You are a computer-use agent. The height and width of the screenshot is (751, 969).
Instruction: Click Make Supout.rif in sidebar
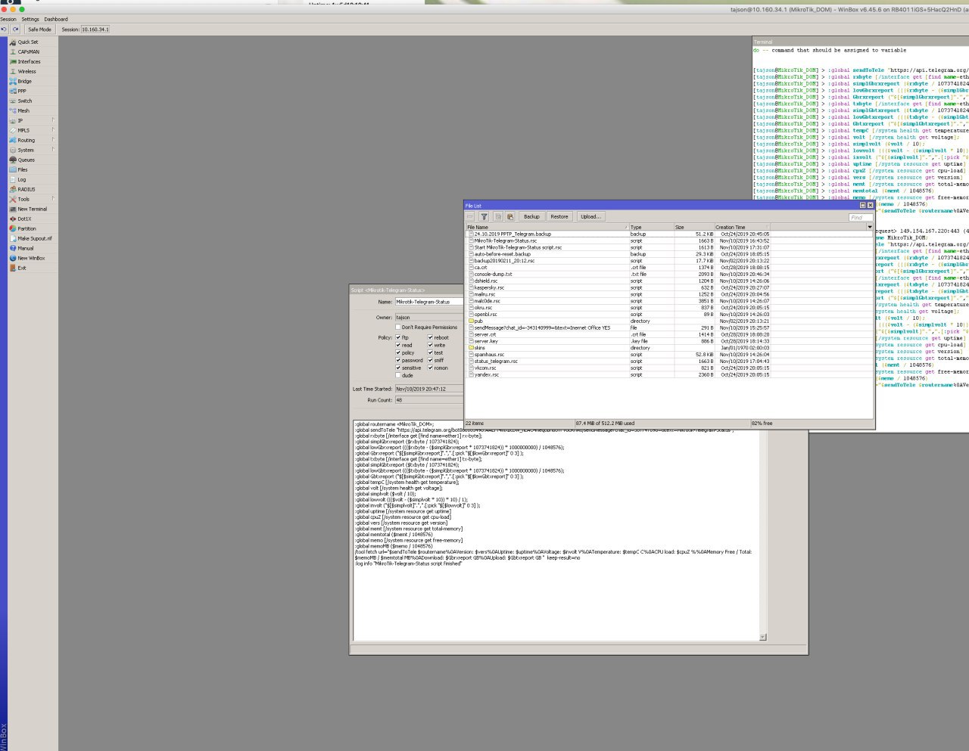tap(35, 239)
